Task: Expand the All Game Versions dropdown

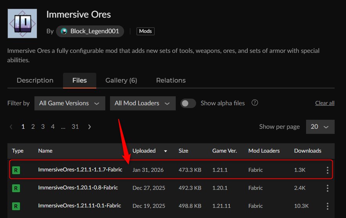Action: (70, 103)
